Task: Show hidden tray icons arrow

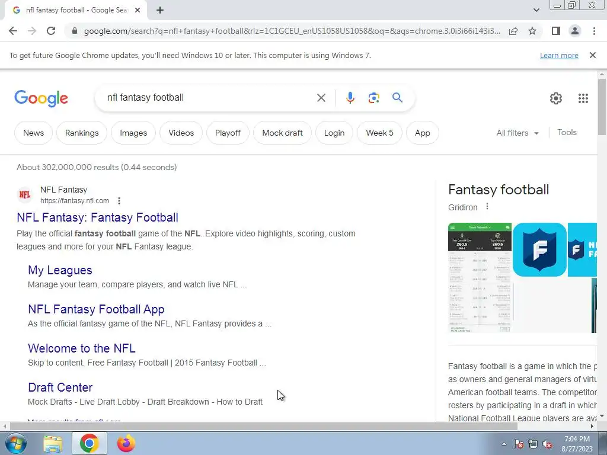Action: point(504,444)
